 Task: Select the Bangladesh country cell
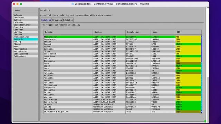[68, 39]
